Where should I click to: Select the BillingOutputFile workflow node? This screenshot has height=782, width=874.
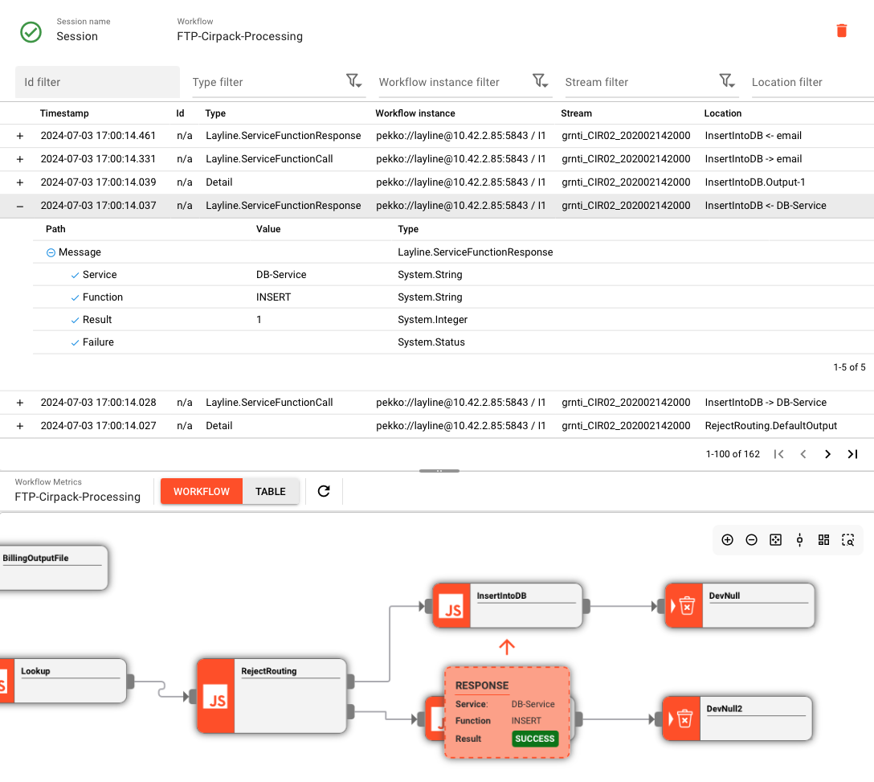click(x=54, y=568)
